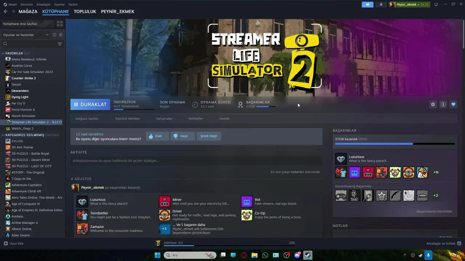Open the Steam menu
This screenshot has height=261, width=465.
11,4
